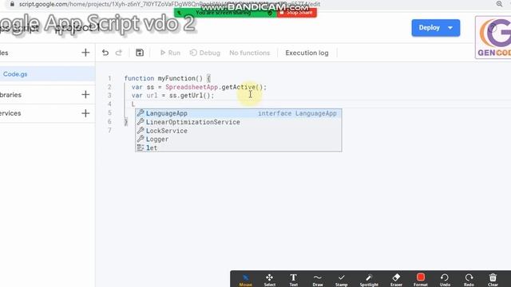Add a new file with plus icon

pos(85,53)
